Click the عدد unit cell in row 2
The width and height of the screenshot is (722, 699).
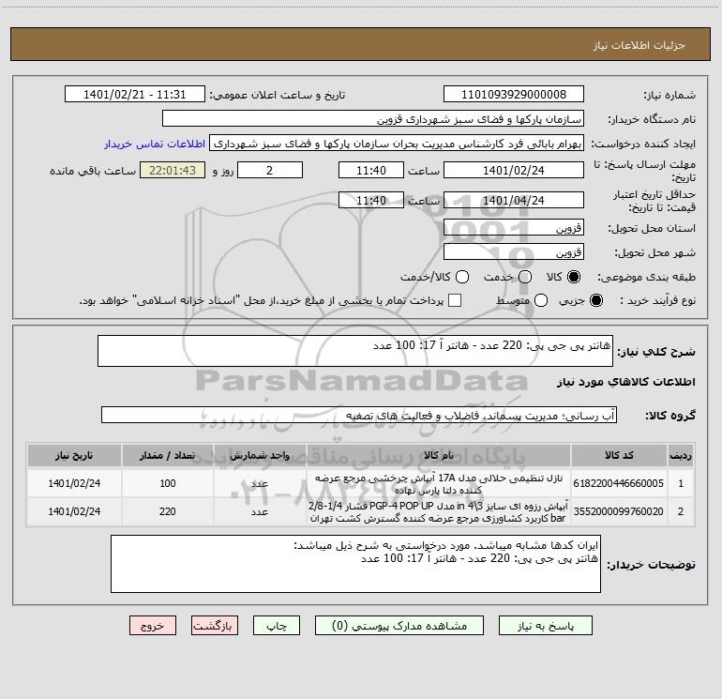[260, 511]
